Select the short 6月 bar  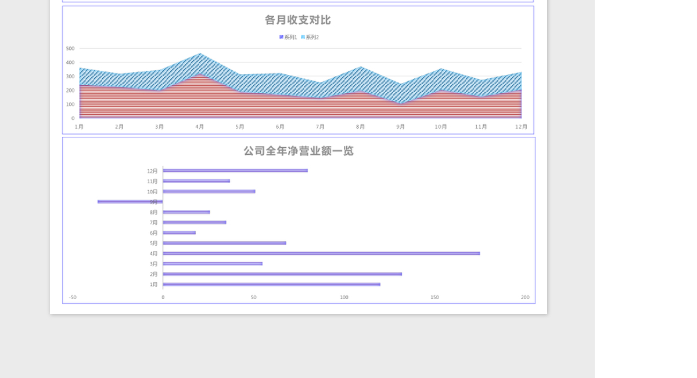tap(179, 232)
